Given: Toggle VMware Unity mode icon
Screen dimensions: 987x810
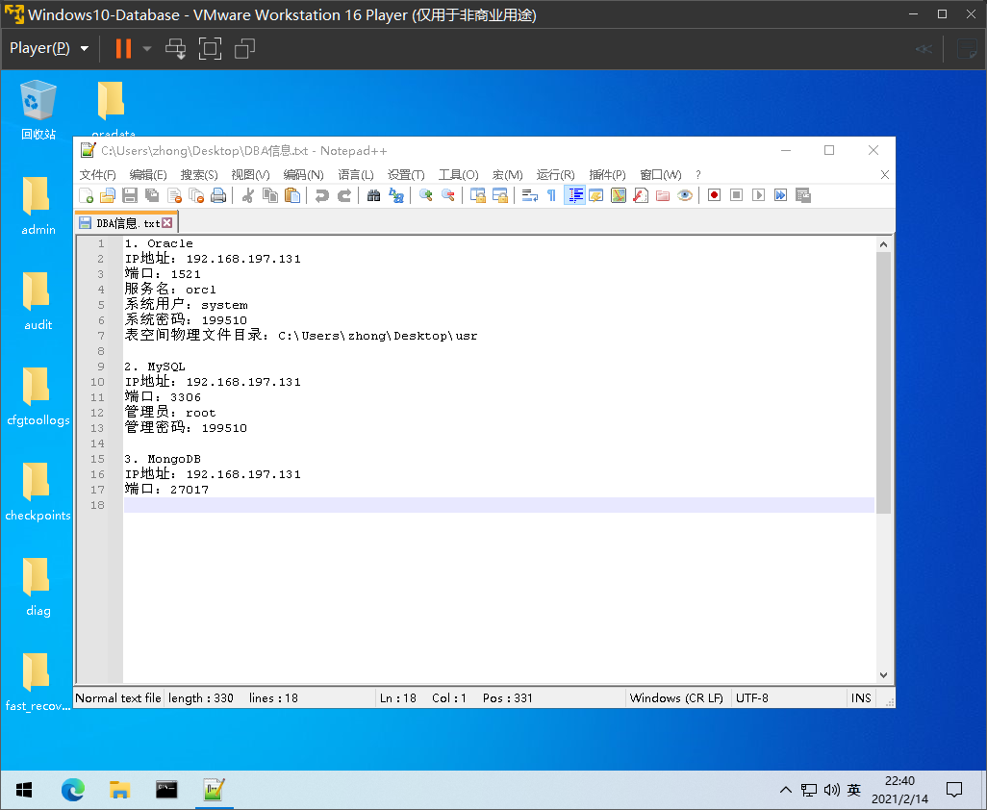Looking at the screenshot, I should 245,48.
